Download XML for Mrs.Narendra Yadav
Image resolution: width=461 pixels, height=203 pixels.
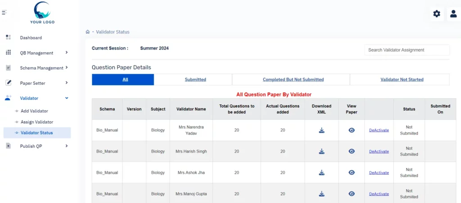tap(321, 130)
